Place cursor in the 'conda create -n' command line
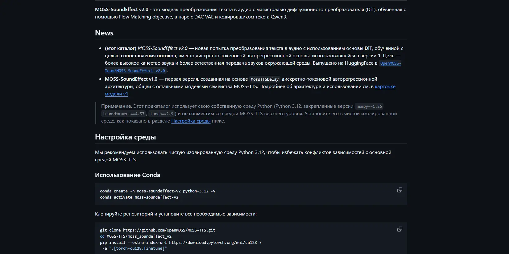 pyautogui.click(x=158, y=191)
